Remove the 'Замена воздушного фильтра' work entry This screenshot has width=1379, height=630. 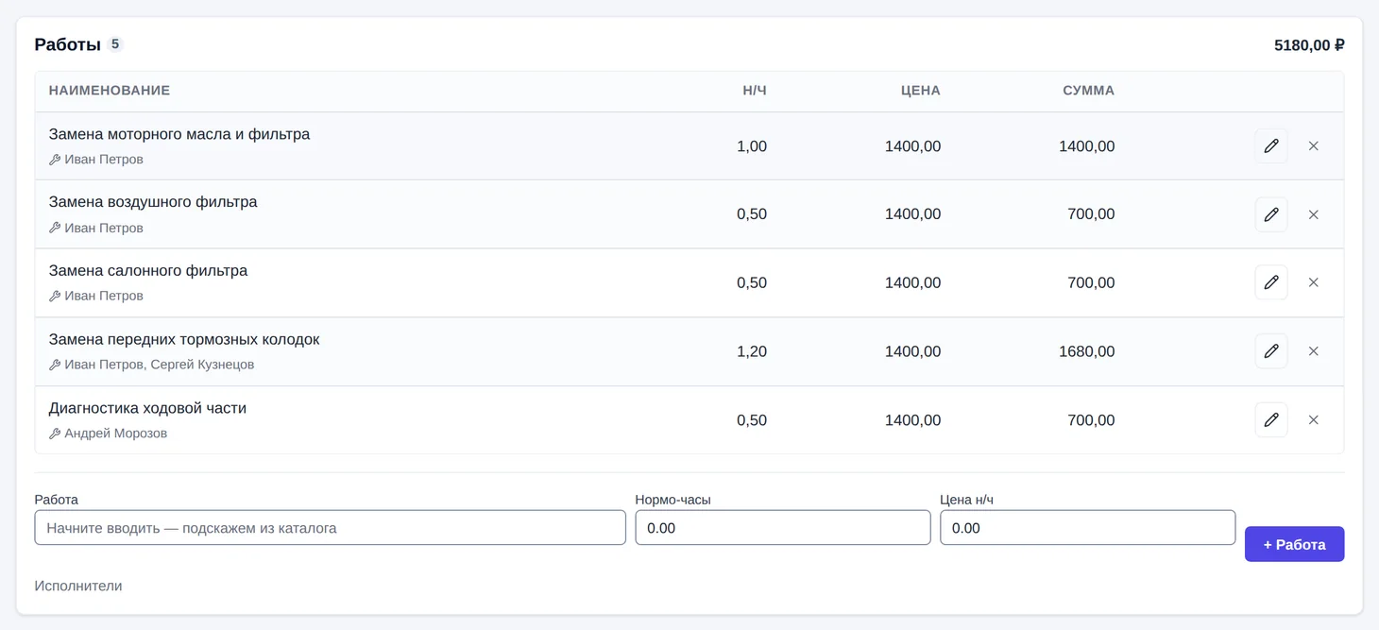[1313, 214]
